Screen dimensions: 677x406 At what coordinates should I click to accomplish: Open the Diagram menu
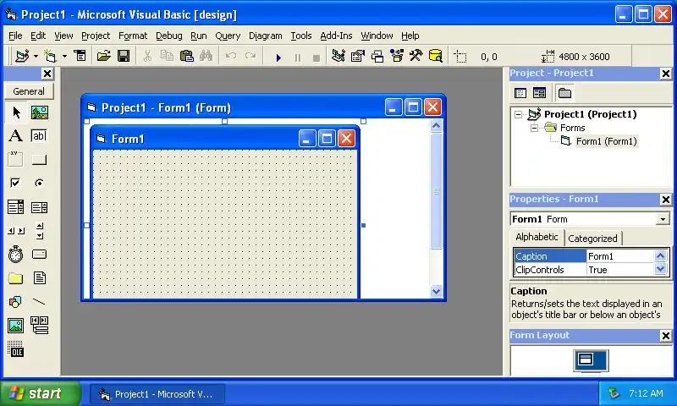point(265,36)
